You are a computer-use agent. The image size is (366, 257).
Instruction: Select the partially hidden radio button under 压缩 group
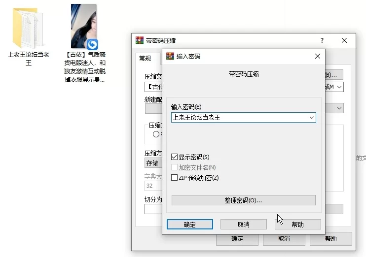tap(156, 134)
